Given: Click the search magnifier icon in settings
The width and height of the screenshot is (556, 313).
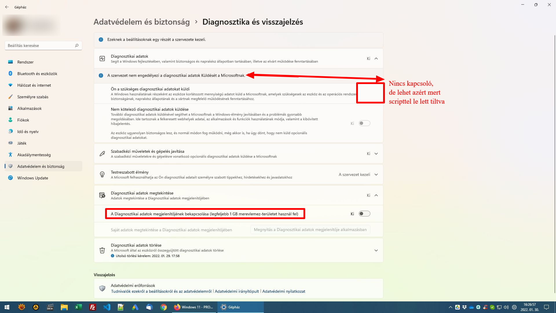Looking at the screenshot, I should coord(77,46).
